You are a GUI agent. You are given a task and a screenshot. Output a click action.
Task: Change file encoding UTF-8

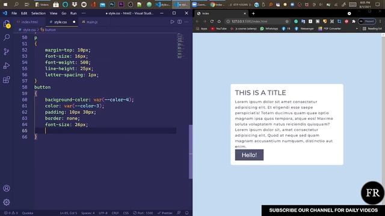[x=103, y=213]
